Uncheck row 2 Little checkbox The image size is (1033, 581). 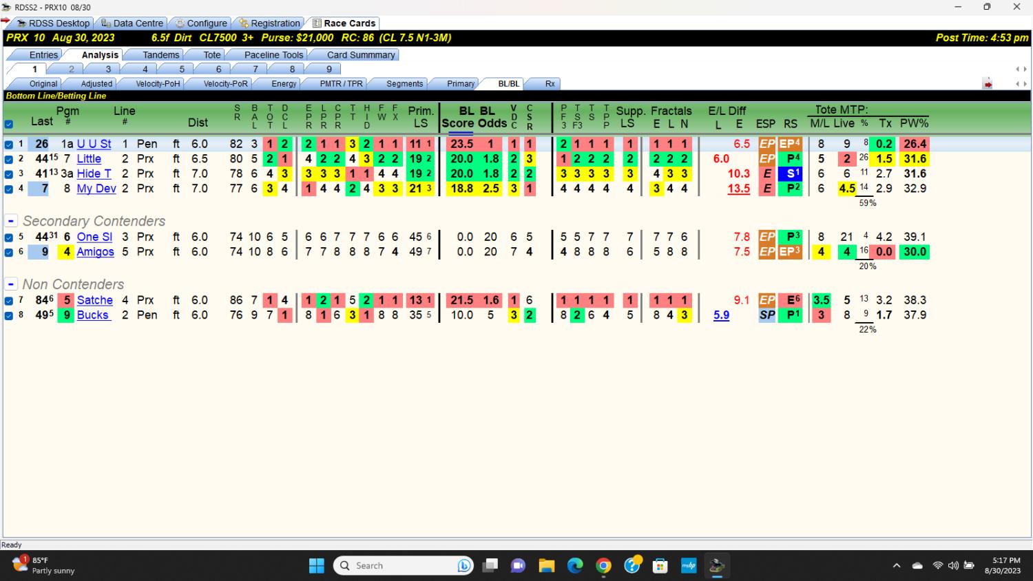tap(9, 159)
